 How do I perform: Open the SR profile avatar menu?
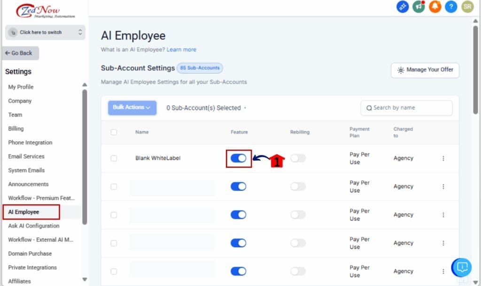click(467, 7)
